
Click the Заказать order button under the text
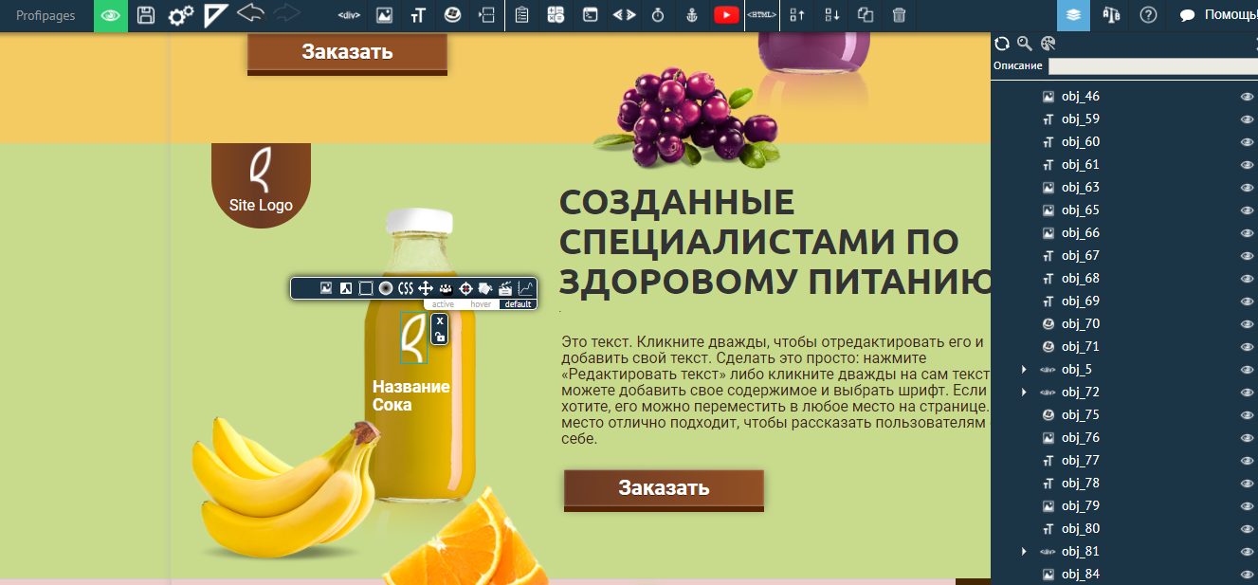664,488
